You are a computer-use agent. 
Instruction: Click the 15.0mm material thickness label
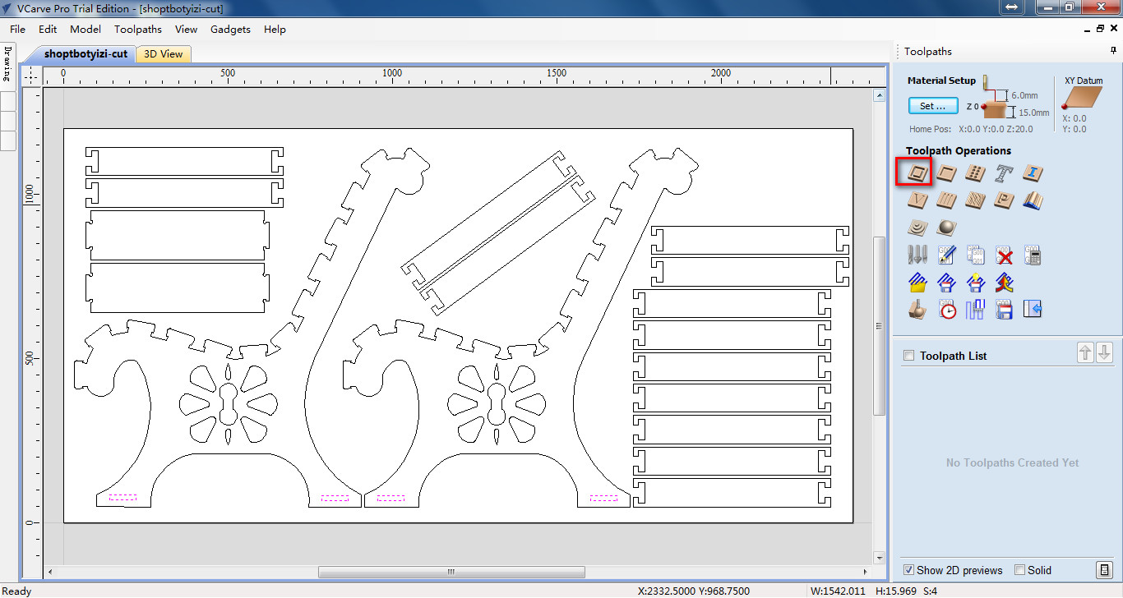(x=1034, y=113)
